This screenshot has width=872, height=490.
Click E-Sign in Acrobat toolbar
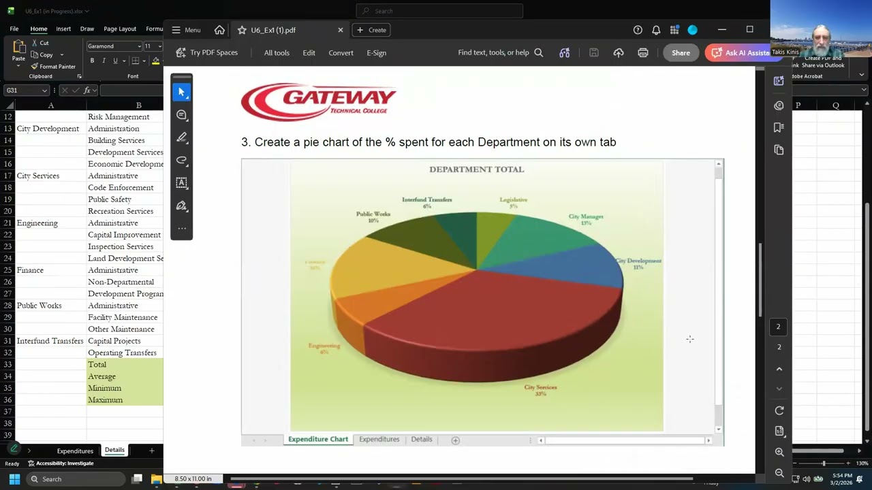click(x=376, y=52)
